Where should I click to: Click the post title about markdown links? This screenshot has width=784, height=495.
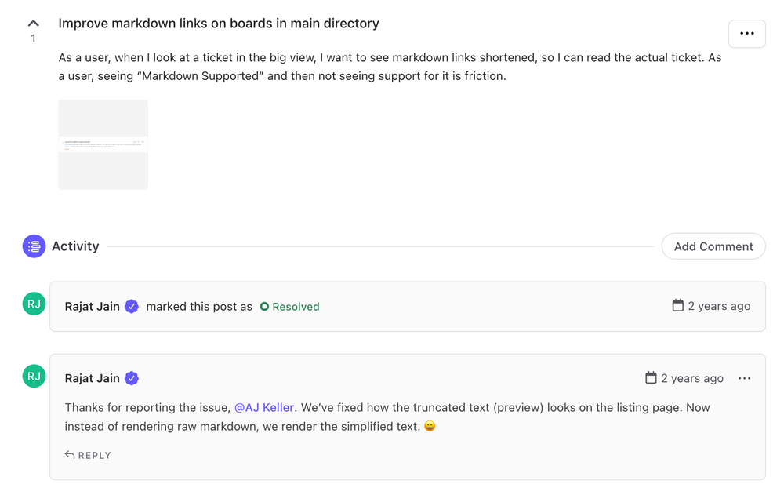click(x=219, y=24)
